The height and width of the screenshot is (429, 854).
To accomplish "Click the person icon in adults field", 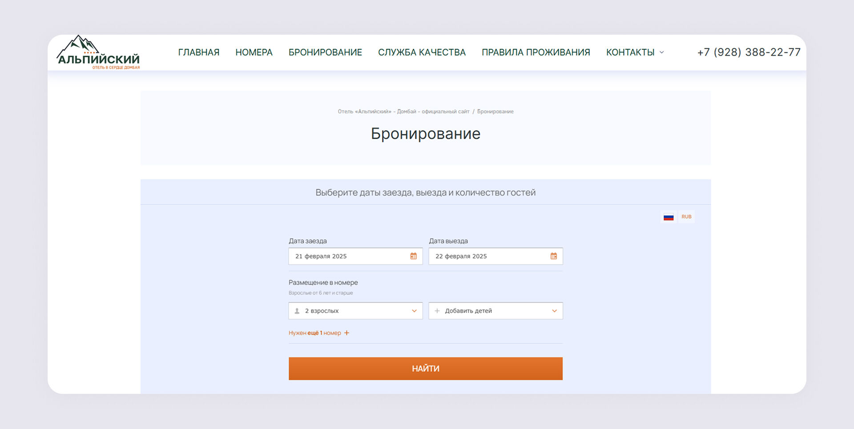I will pos(297,311).
